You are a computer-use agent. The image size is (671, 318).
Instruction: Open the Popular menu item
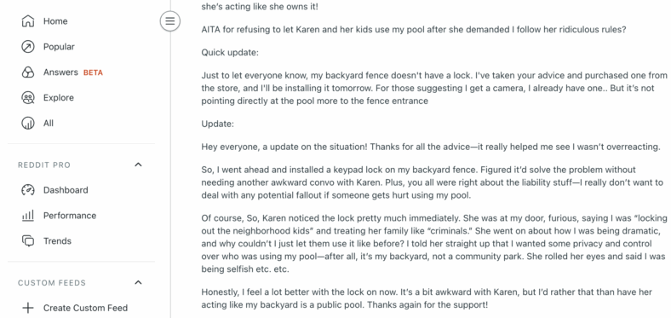[x=81, y=47]
